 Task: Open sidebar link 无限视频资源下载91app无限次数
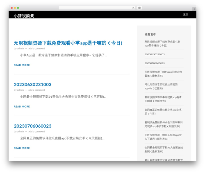pos(163,74)
